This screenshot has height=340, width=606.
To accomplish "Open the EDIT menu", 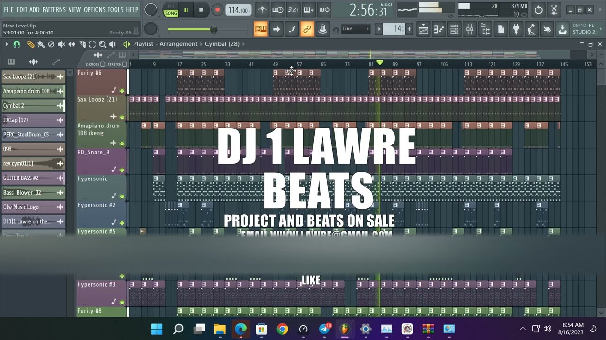I will coord(22,9).
